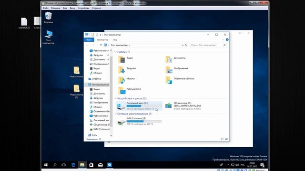Click the РУС language indicator in the tray

[243, 165]
